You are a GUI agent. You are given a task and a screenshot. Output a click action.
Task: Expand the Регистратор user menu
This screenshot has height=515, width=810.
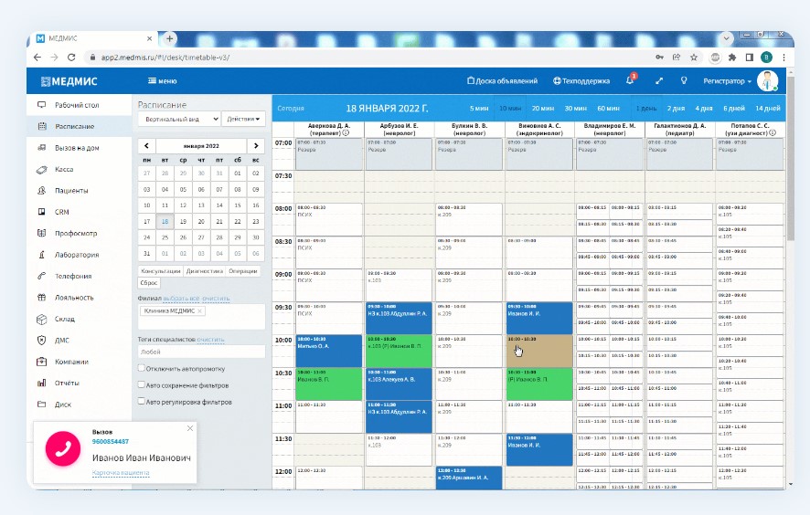(x=727, y=81)
